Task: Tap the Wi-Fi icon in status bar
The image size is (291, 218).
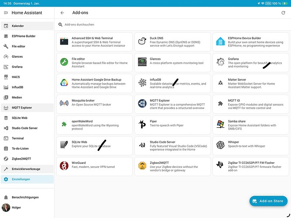Action: coord(263,3)
